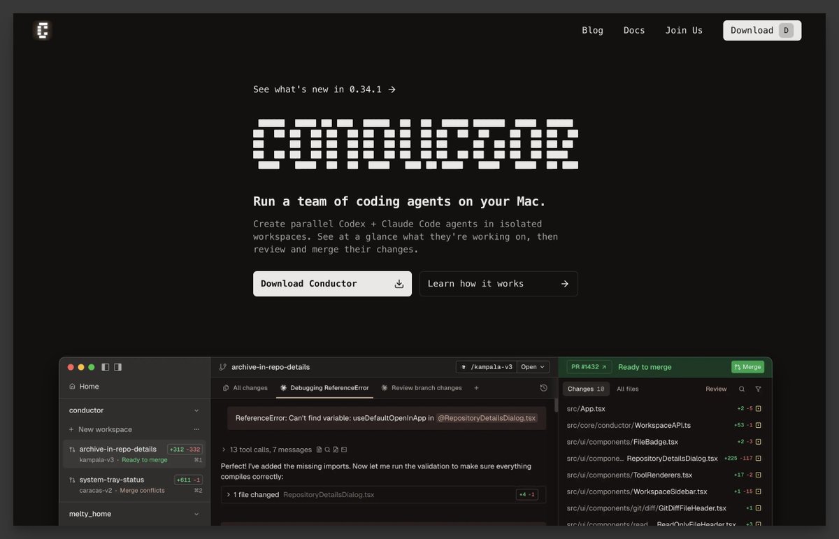839x539 pixels.
Task: Select the system-tray-status workspace
Action: (x=134, y=484)
